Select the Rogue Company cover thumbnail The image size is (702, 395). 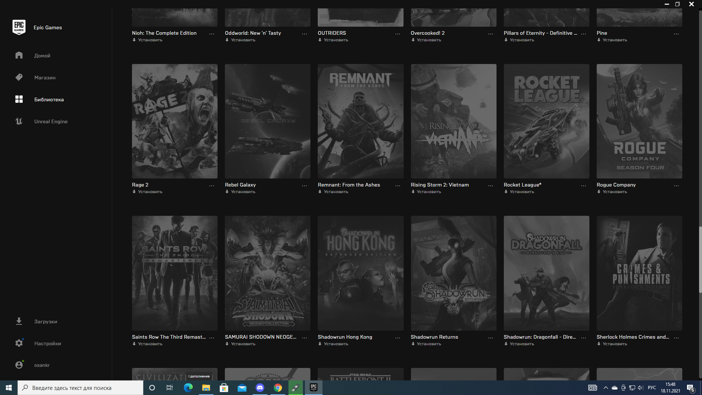point(639,121)
